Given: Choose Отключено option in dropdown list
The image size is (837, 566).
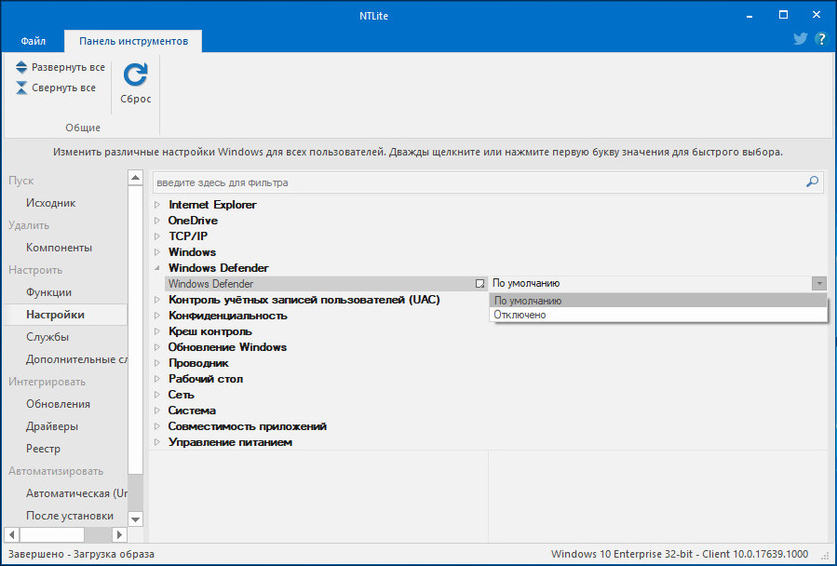Looking at the screenshot, I should click(657, 315).
